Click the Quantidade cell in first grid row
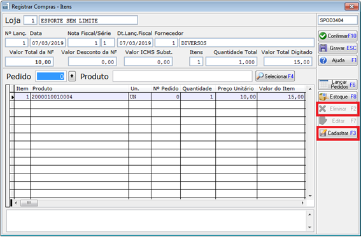This screenshot has height=237, width=361. click(198, 97)
